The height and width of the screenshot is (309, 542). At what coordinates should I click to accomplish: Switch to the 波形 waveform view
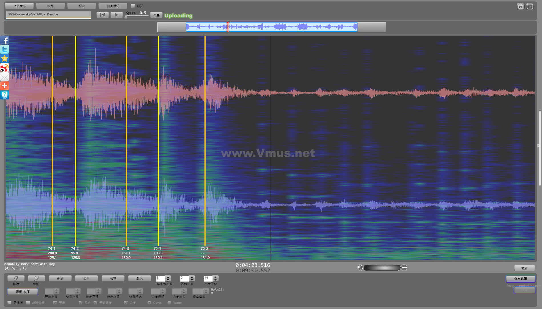click(x=51, y=6)
